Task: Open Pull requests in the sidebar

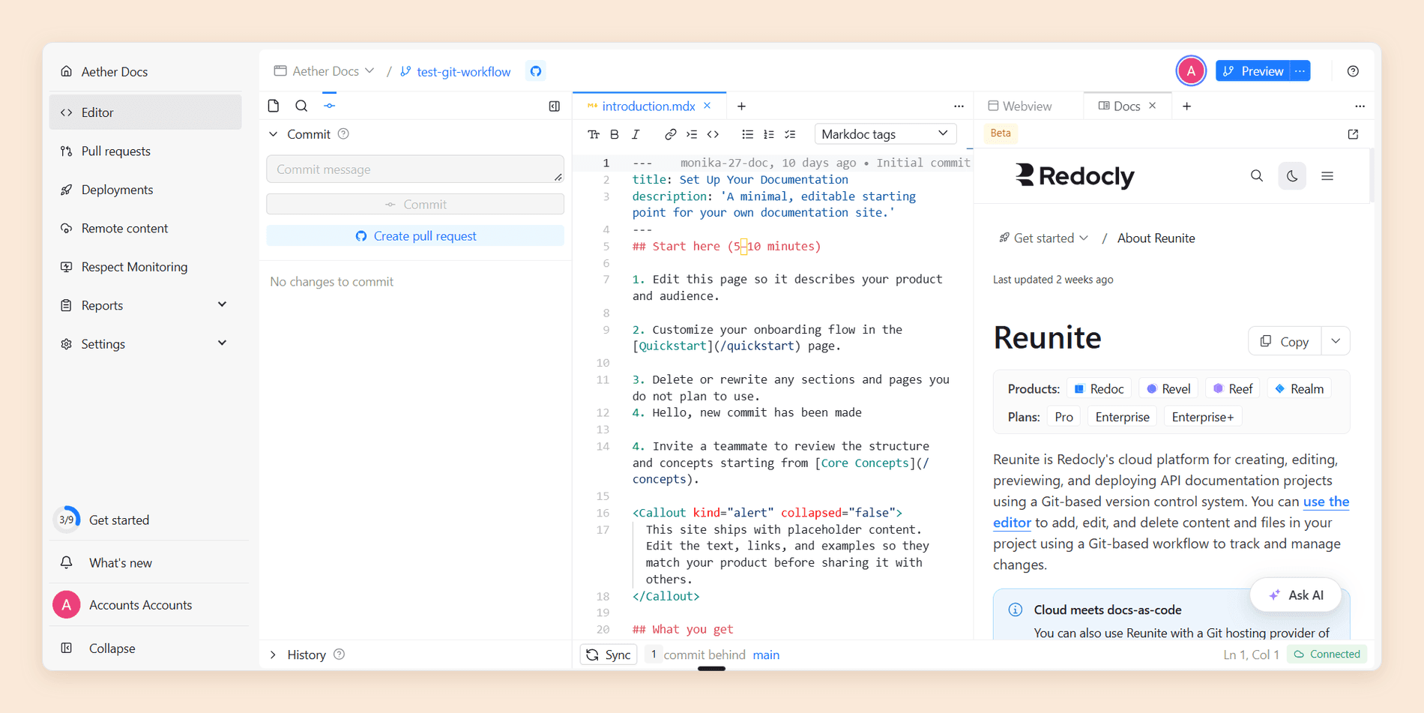Action: click(x=145, y=151)
